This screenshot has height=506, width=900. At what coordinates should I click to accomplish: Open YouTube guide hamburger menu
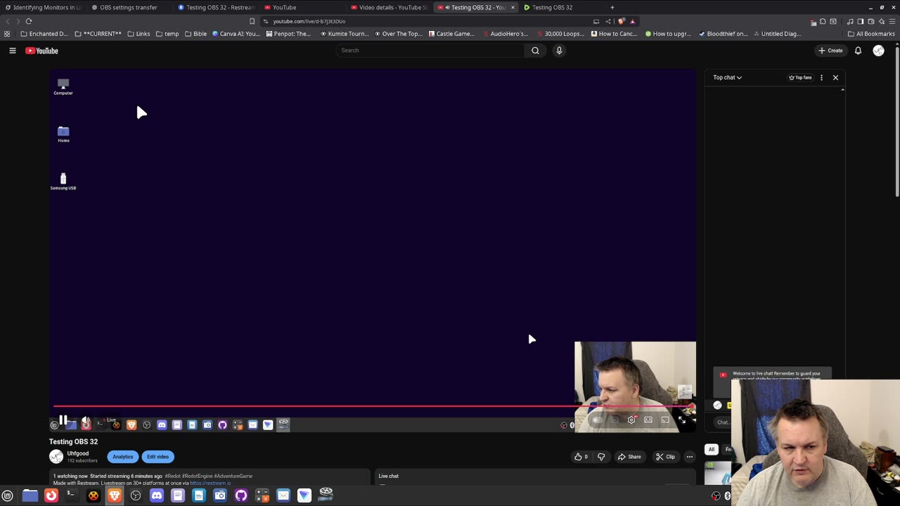(x=12, y=51)
